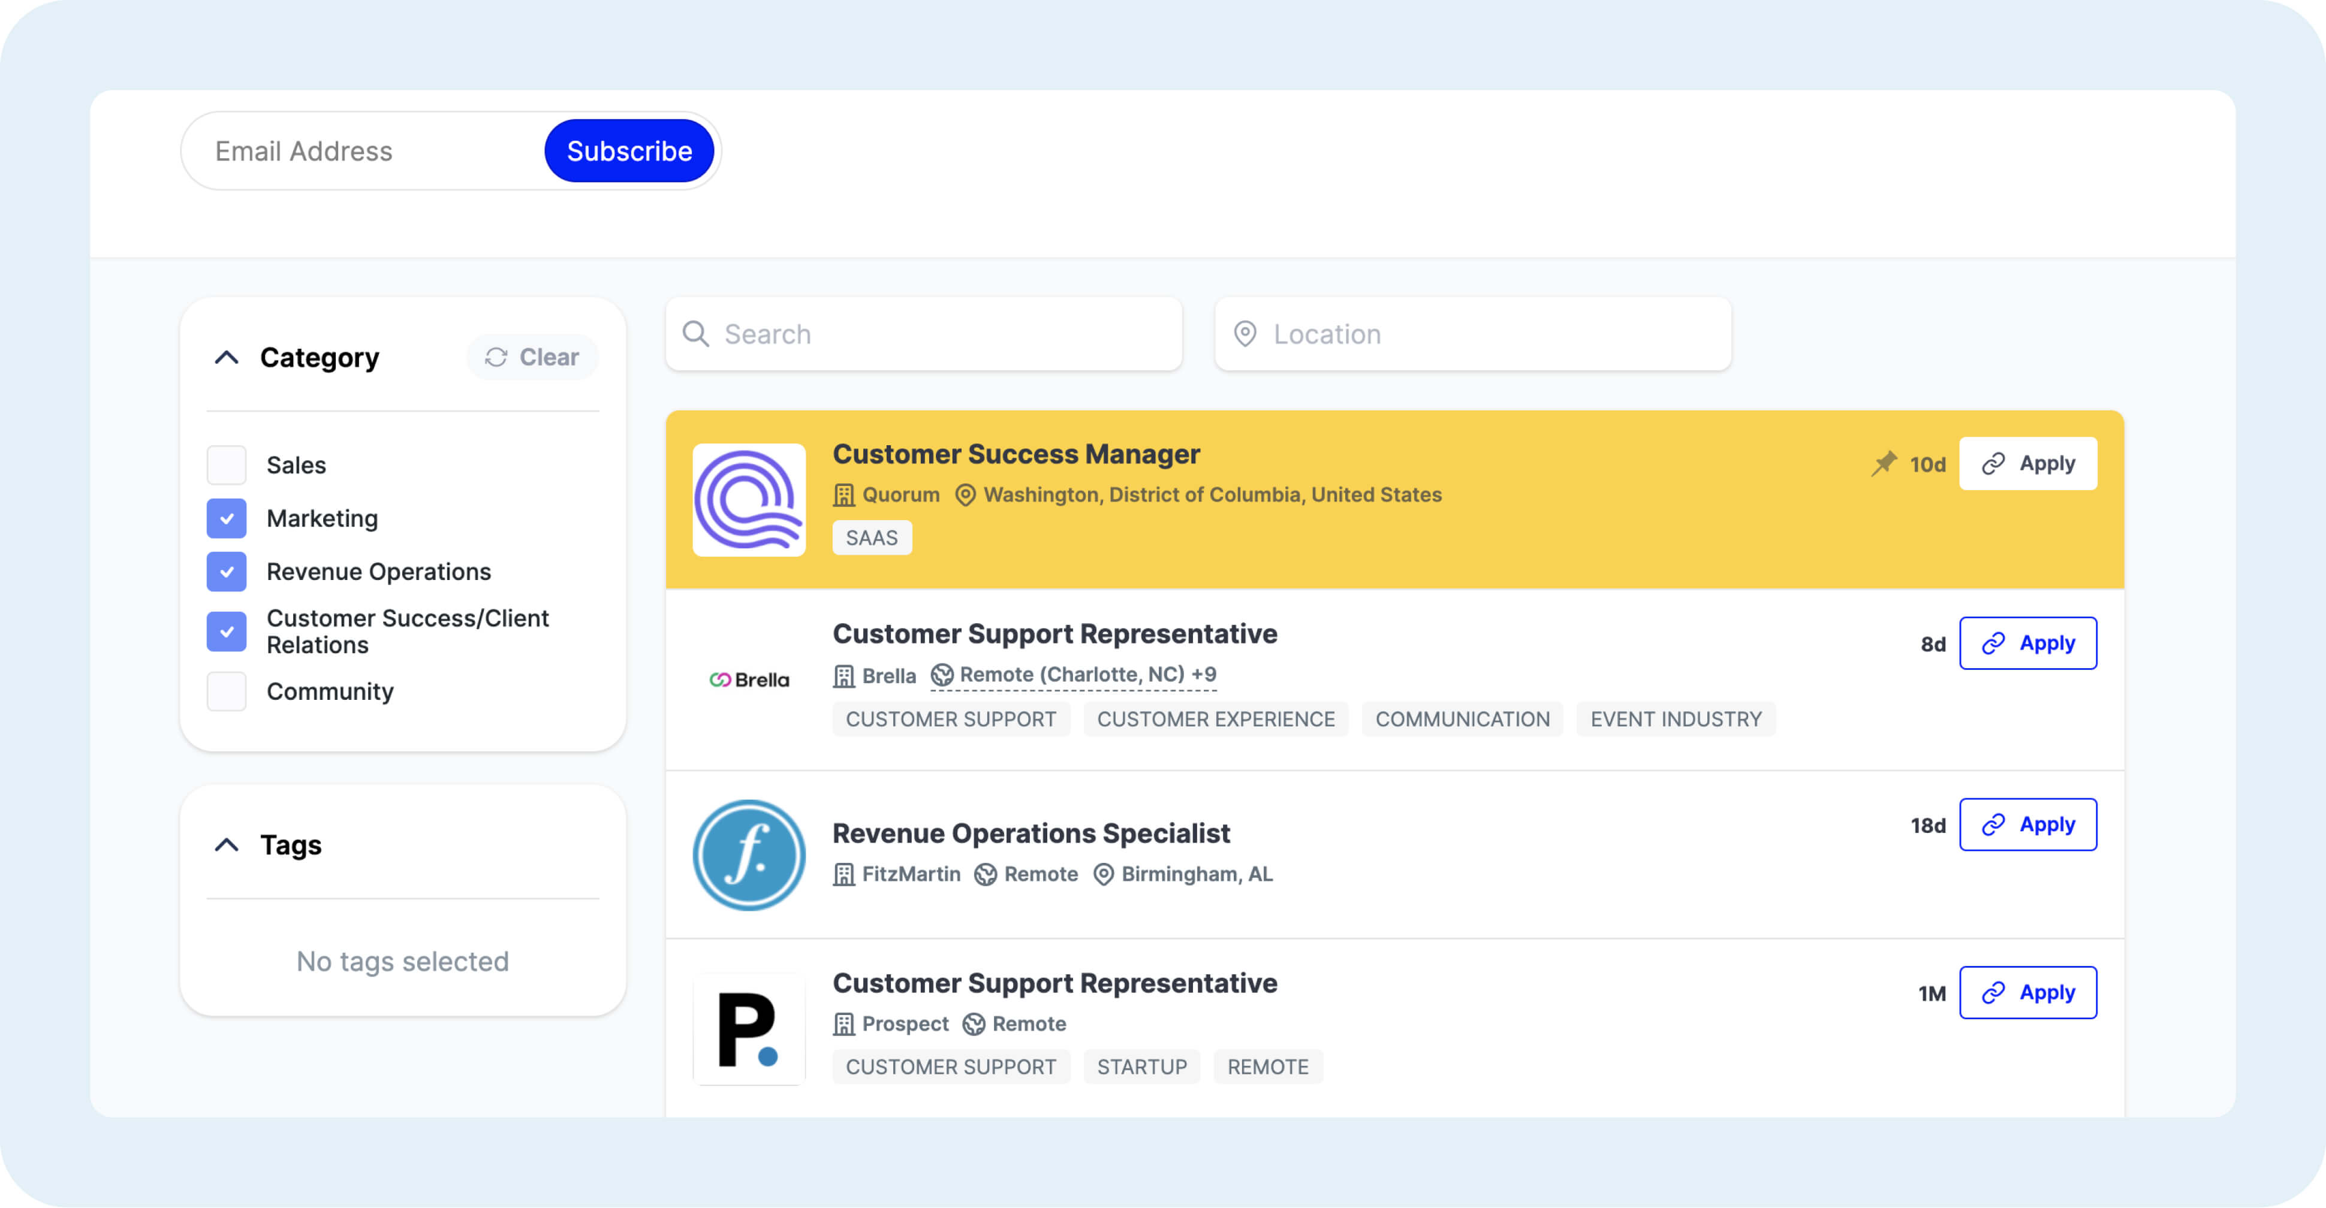This screenshot has width=2326, height=1208.
Task: Enable the Sales category checkbox
Action: coord(227,465)
